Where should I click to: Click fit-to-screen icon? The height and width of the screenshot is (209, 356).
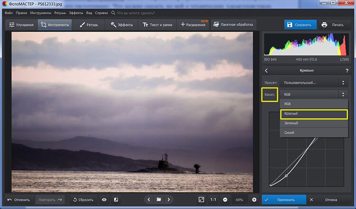[201, 200]
